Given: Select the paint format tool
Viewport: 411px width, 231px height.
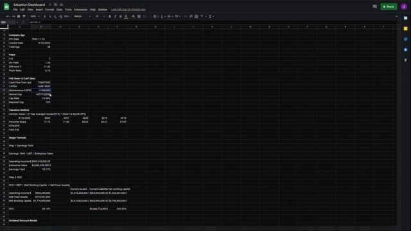Looking at the screenshot, I should 24,17.
